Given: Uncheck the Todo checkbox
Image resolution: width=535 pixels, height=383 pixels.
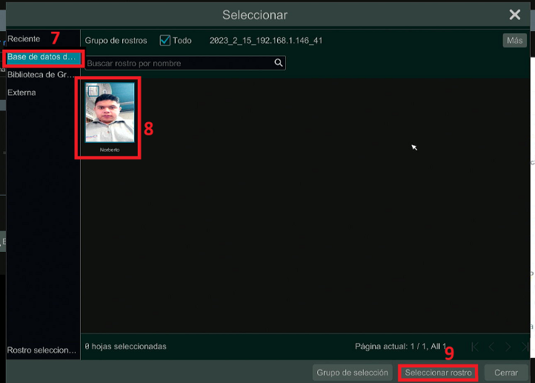Looking at the screenshot, I should [x=165, y=41].
